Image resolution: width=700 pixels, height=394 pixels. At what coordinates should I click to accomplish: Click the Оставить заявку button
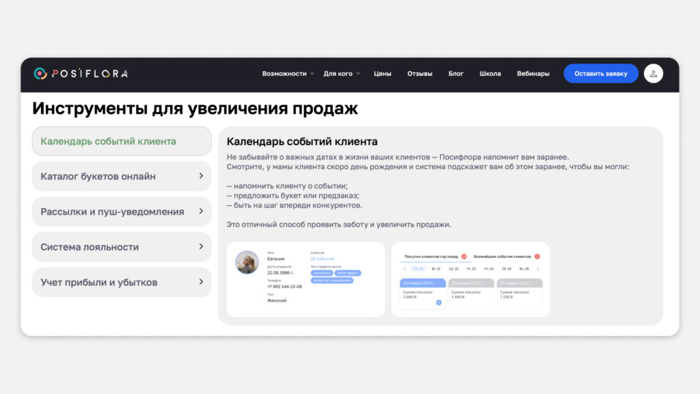tap(601, 74)
